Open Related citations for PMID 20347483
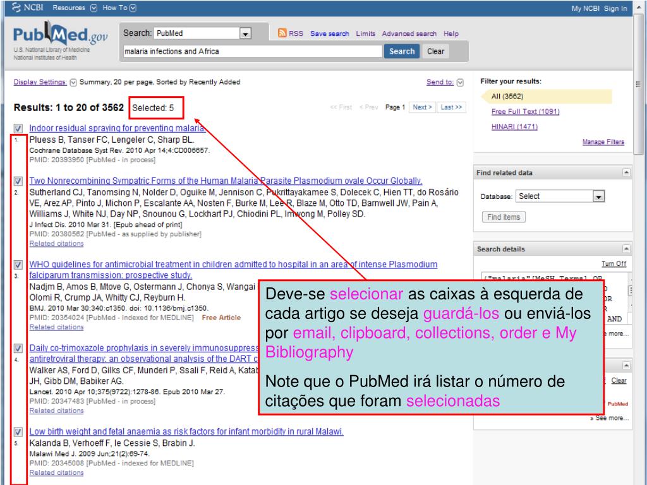The width and height of the screenshot is (647, 485). (56, 410)
